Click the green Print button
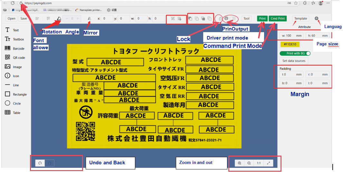The image size is (343, 172). 262,19
